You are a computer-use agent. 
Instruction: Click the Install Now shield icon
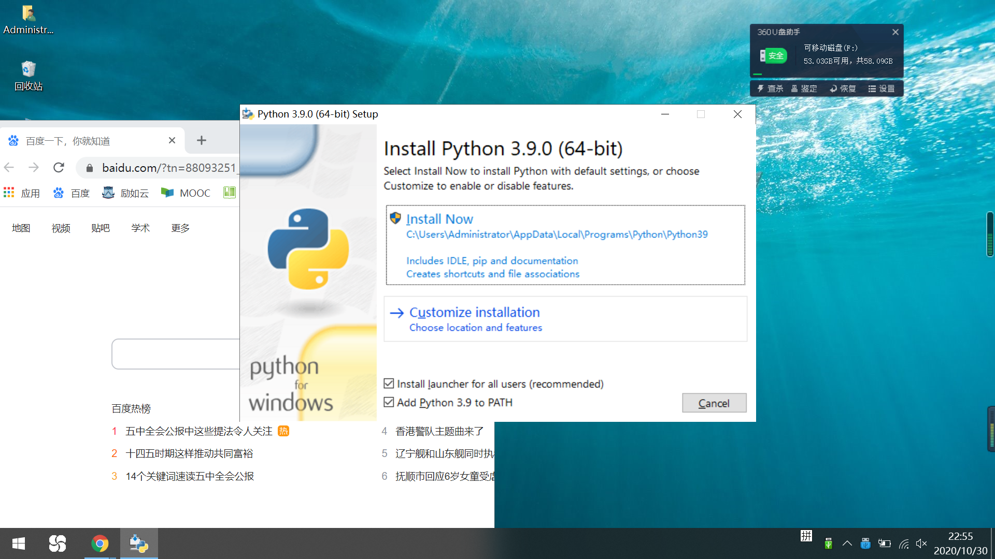pyautogui.click(x=395, y=218)
